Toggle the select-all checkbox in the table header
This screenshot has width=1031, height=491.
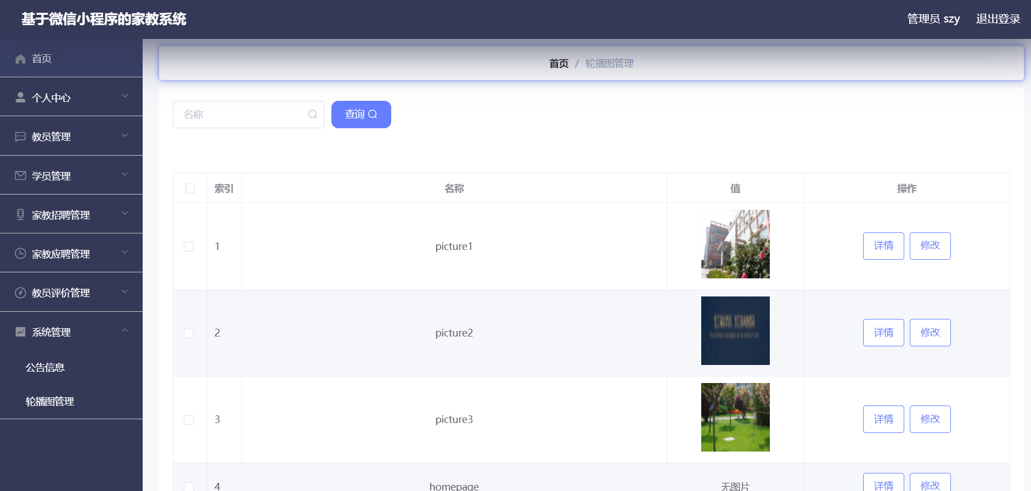tap(190, 189)
